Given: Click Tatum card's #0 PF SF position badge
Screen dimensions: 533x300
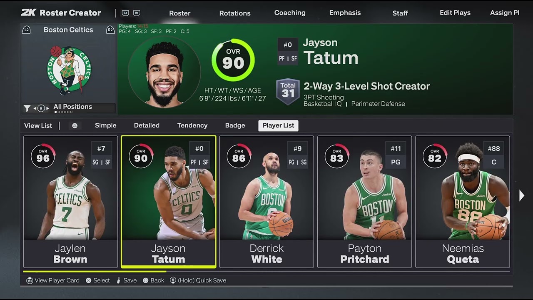Looking at the screenshot, I should point(199,155).
